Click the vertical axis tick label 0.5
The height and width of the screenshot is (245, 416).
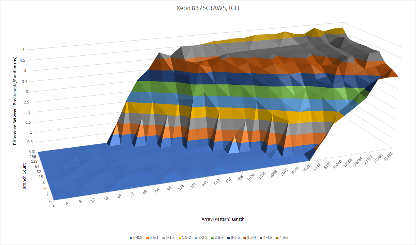[x=30, y=142]
